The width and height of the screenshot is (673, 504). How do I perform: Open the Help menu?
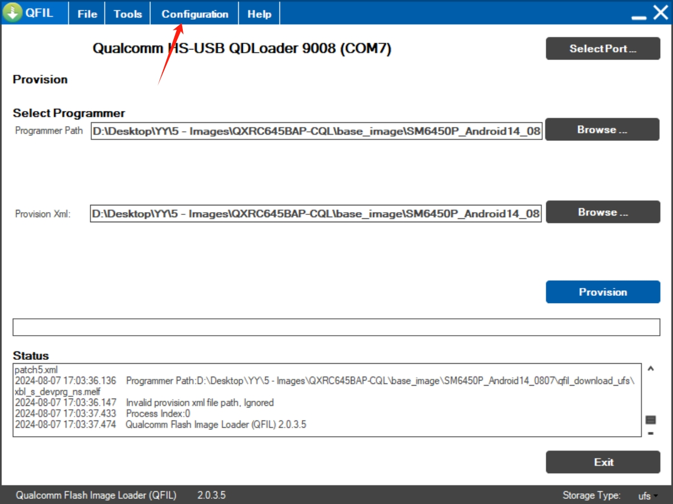click(x=259, y=14)
